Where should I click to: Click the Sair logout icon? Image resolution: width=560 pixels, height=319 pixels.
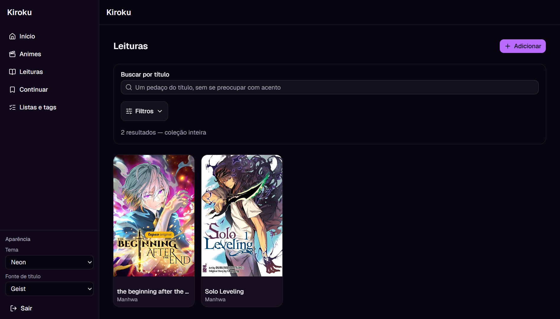click(14, 308)
